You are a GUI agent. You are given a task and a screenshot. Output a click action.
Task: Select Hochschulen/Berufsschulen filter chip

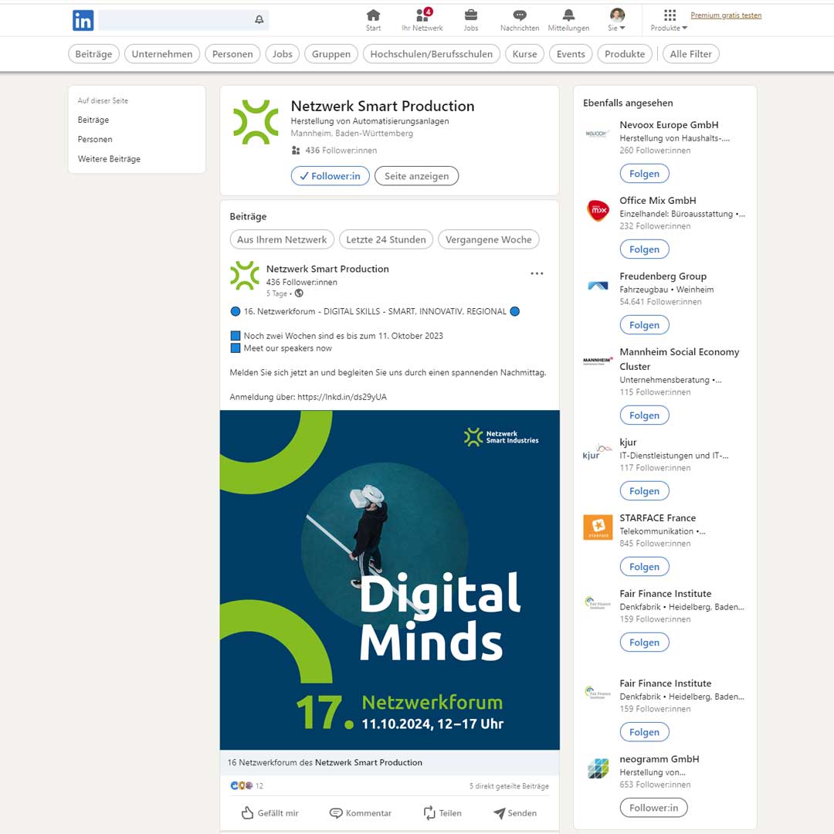432,54
